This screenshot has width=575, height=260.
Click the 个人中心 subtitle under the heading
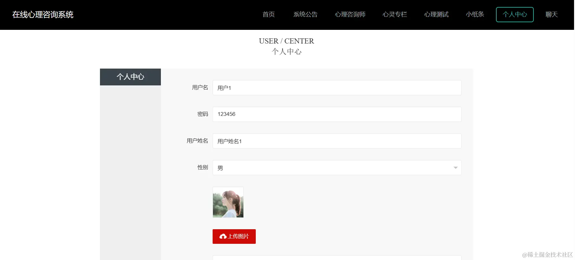click(287, 51)
